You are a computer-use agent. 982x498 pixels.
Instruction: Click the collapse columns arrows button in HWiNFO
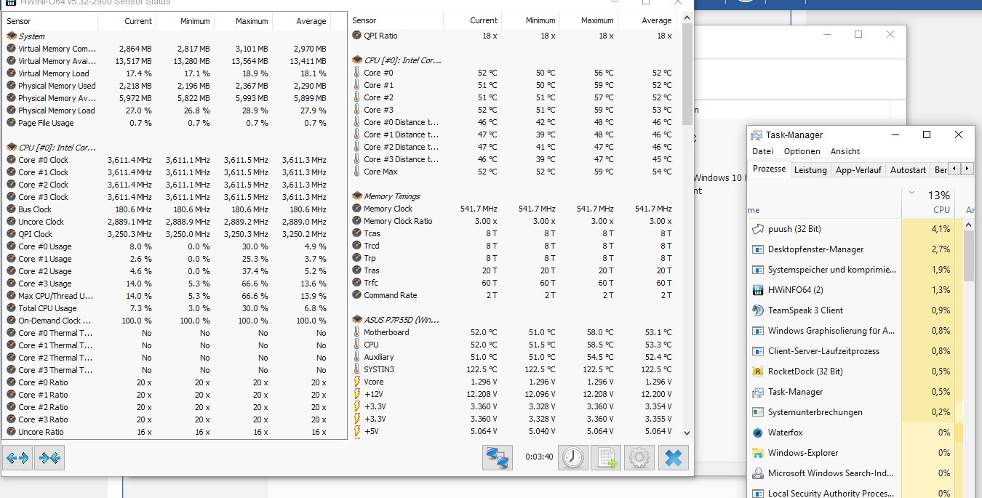(49, 458)
